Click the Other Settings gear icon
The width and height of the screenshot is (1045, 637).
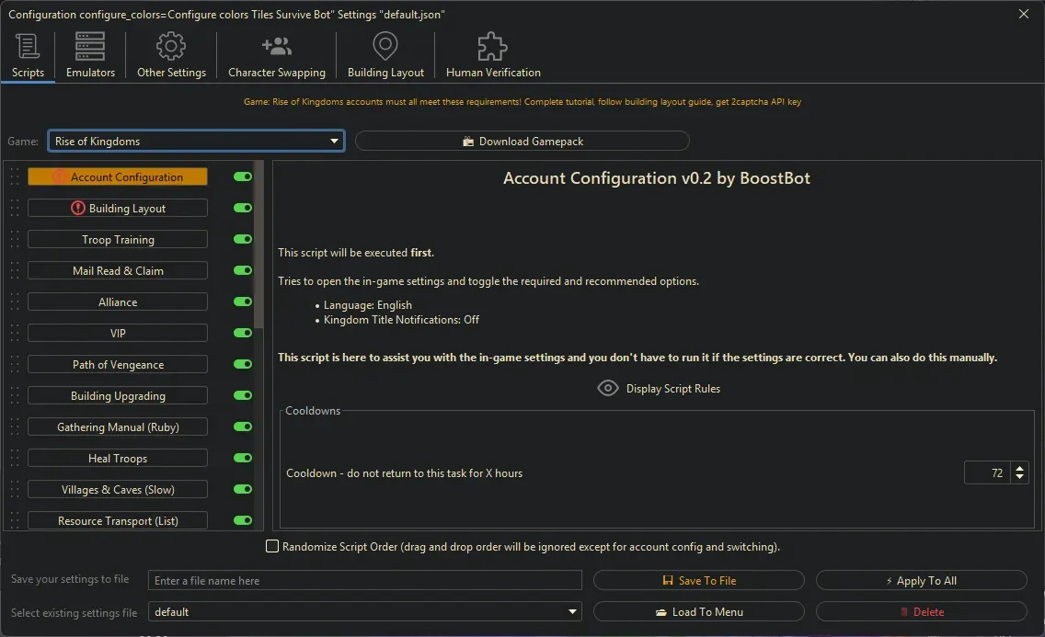click(170, 44)
